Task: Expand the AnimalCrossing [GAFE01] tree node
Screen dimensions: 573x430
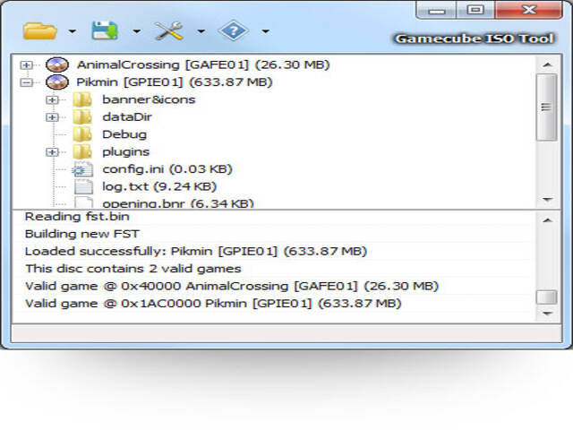Action: [27, 65]
